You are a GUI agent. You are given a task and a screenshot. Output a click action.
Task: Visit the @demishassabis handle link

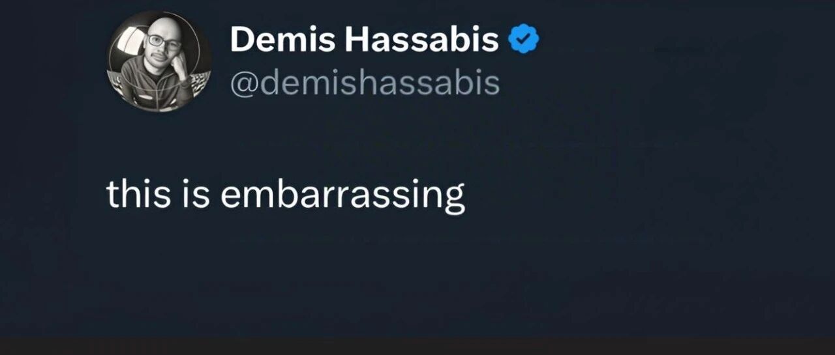pos(365,83)
